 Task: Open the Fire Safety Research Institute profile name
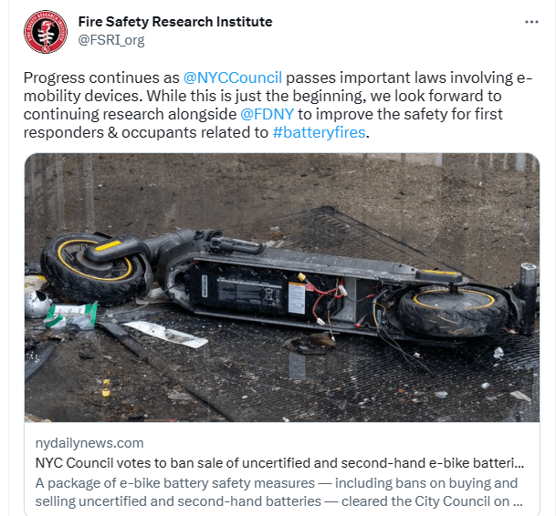click(x=175, y=22)
